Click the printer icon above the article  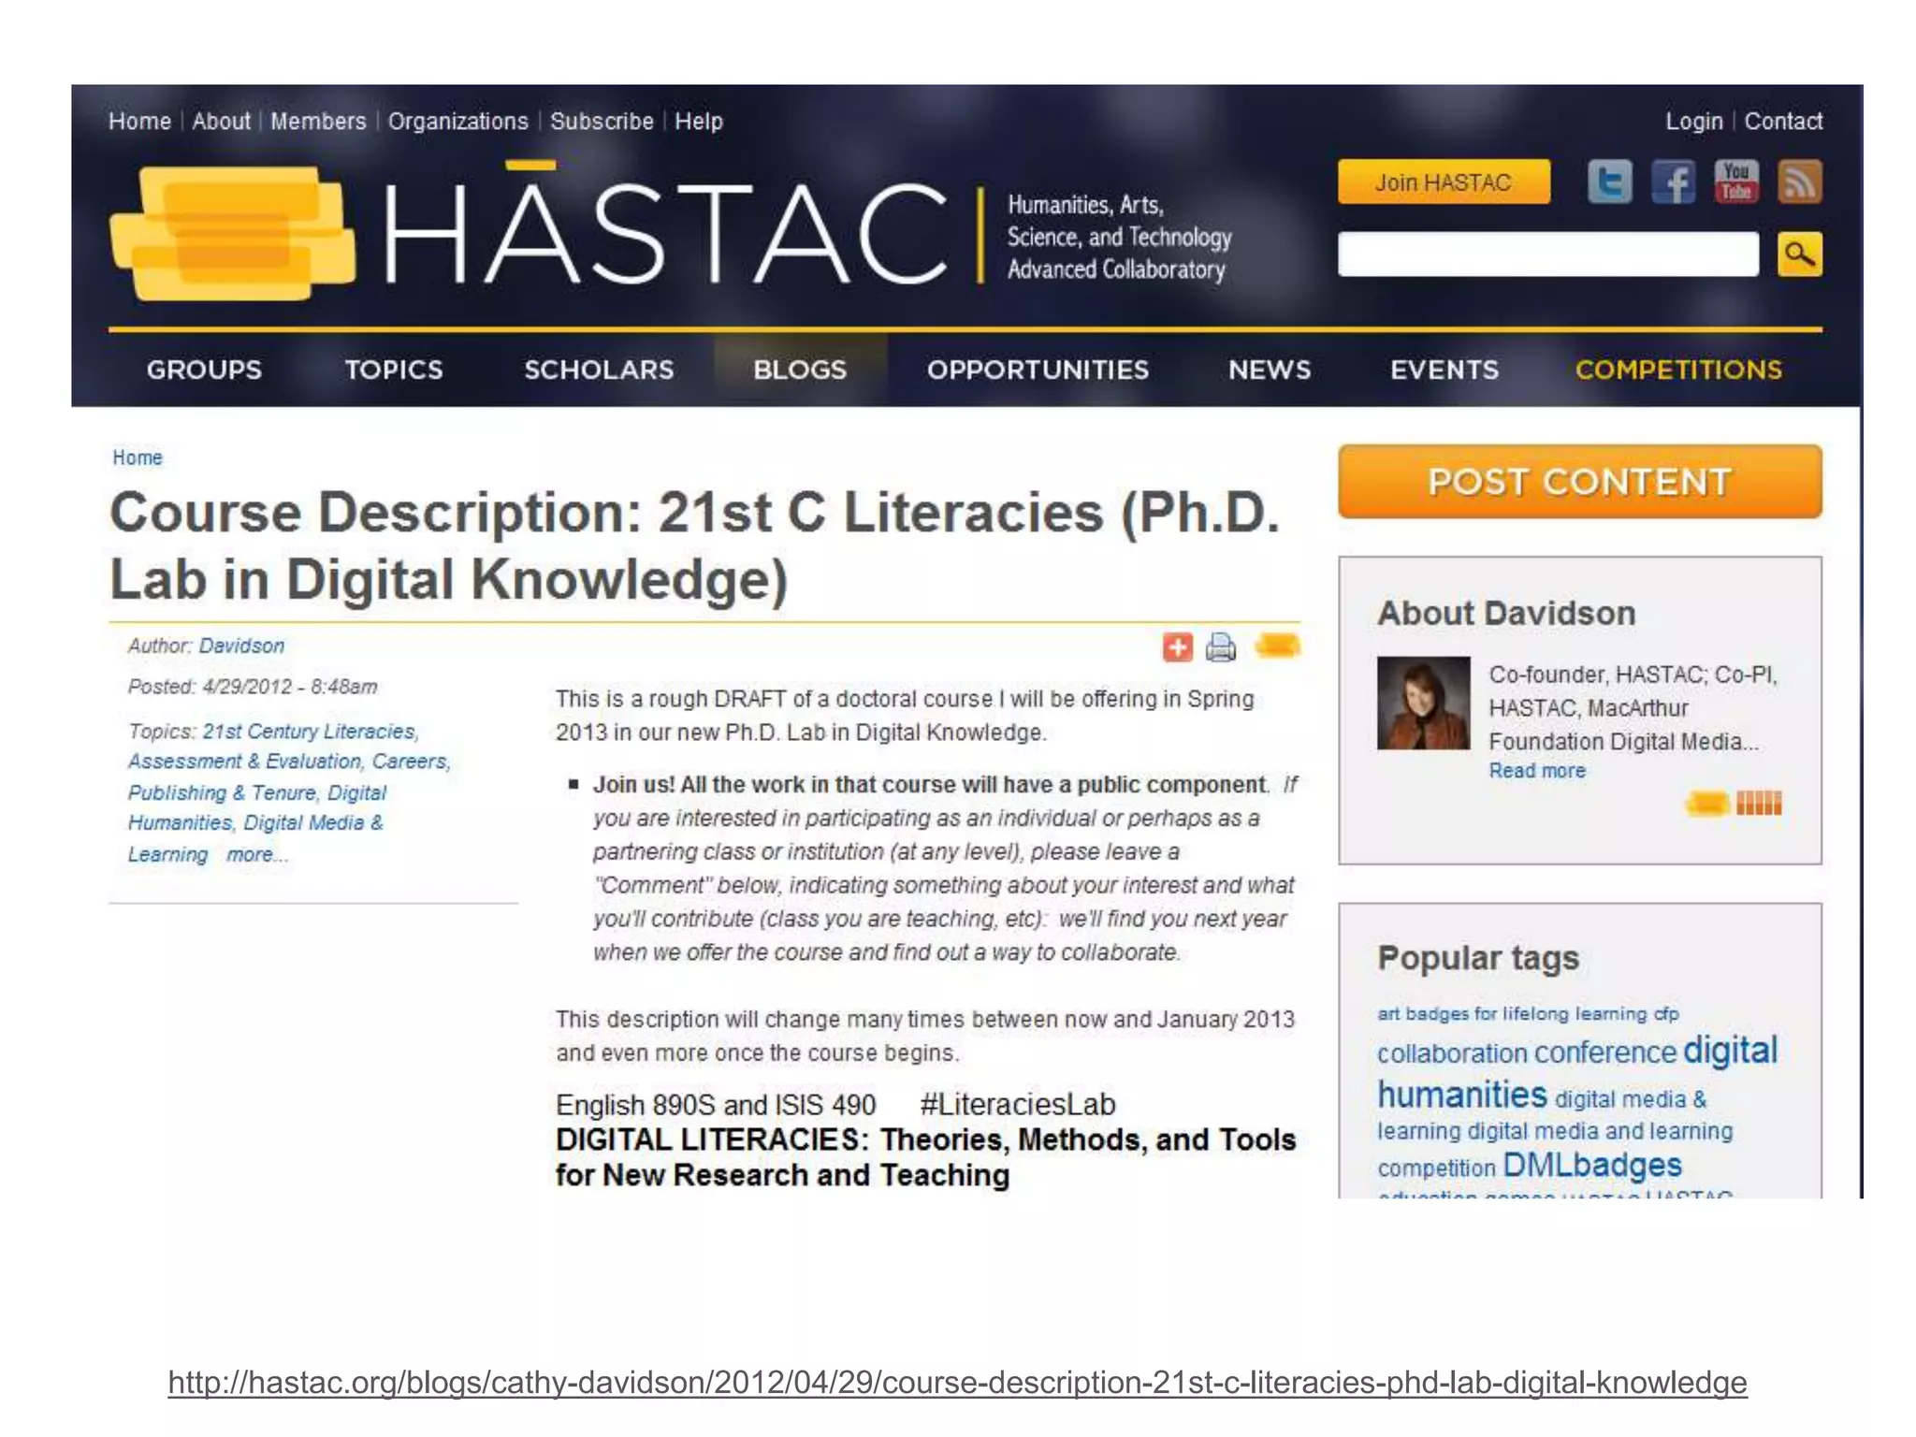(x=1221, y=646)
